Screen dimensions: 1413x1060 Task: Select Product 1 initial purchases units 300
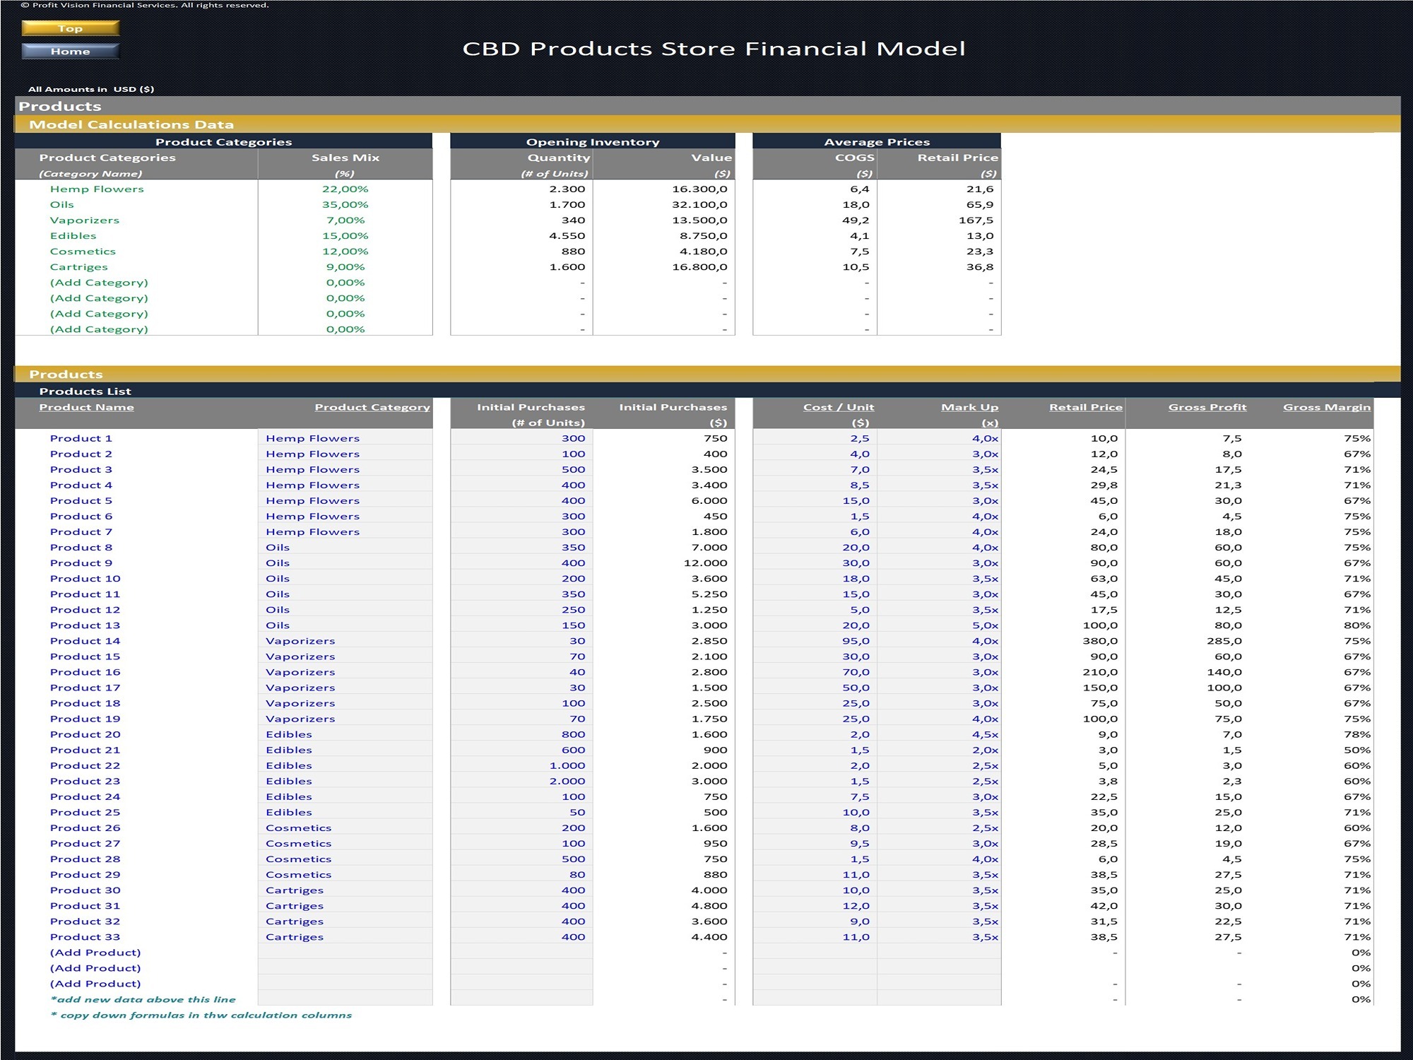click(521, 438)
